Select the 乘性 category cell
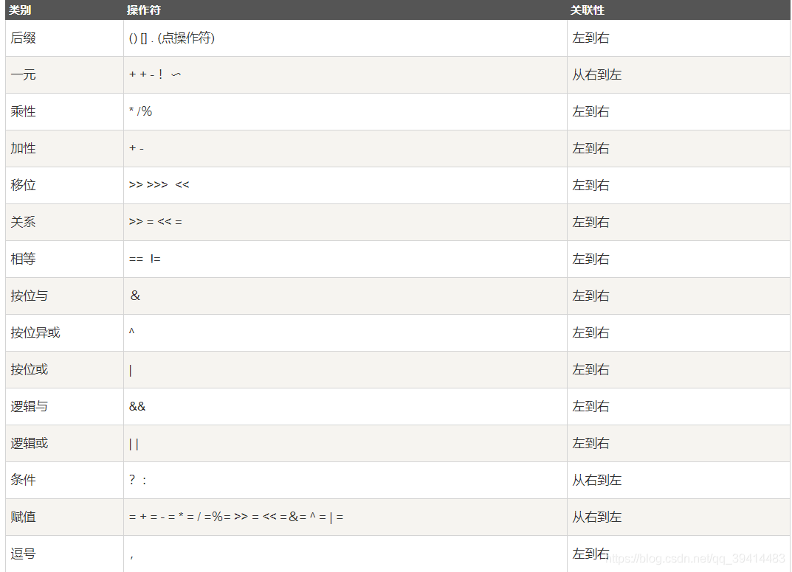The image size is (792, 572). pyautogui.click(x=65, y=111)
